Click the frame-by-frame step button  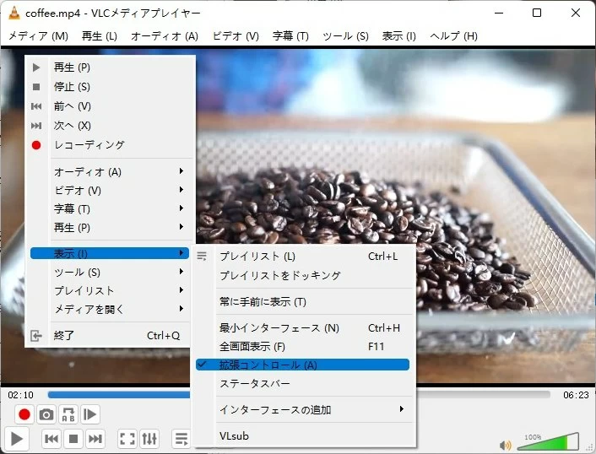click(90, 414)
